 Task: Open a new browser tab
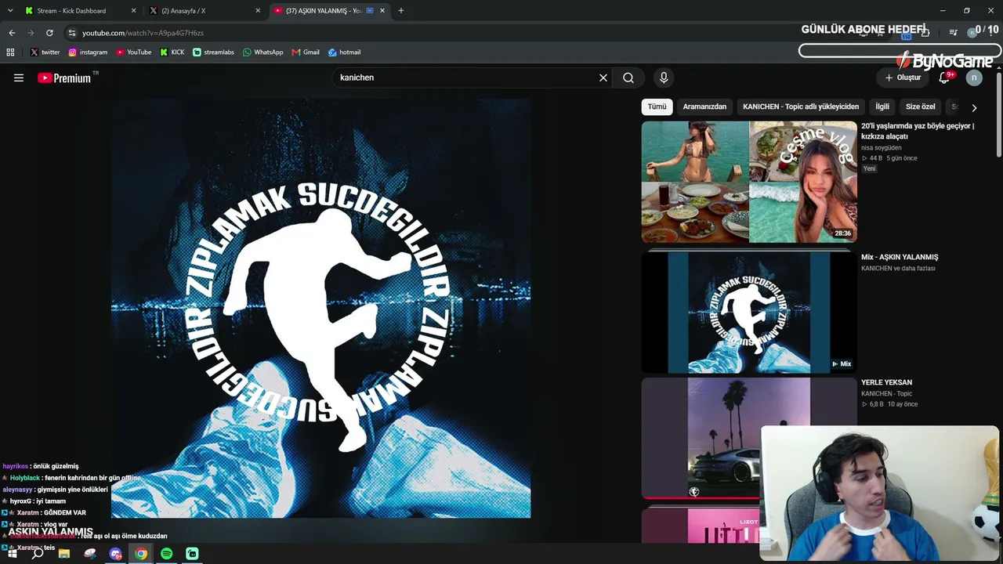pyautogui.click(x=401, y=11)
